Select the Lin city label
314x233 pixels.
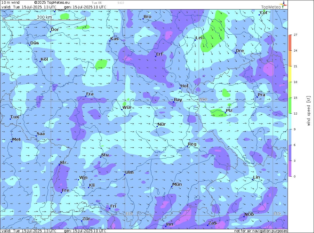(257, 177)
